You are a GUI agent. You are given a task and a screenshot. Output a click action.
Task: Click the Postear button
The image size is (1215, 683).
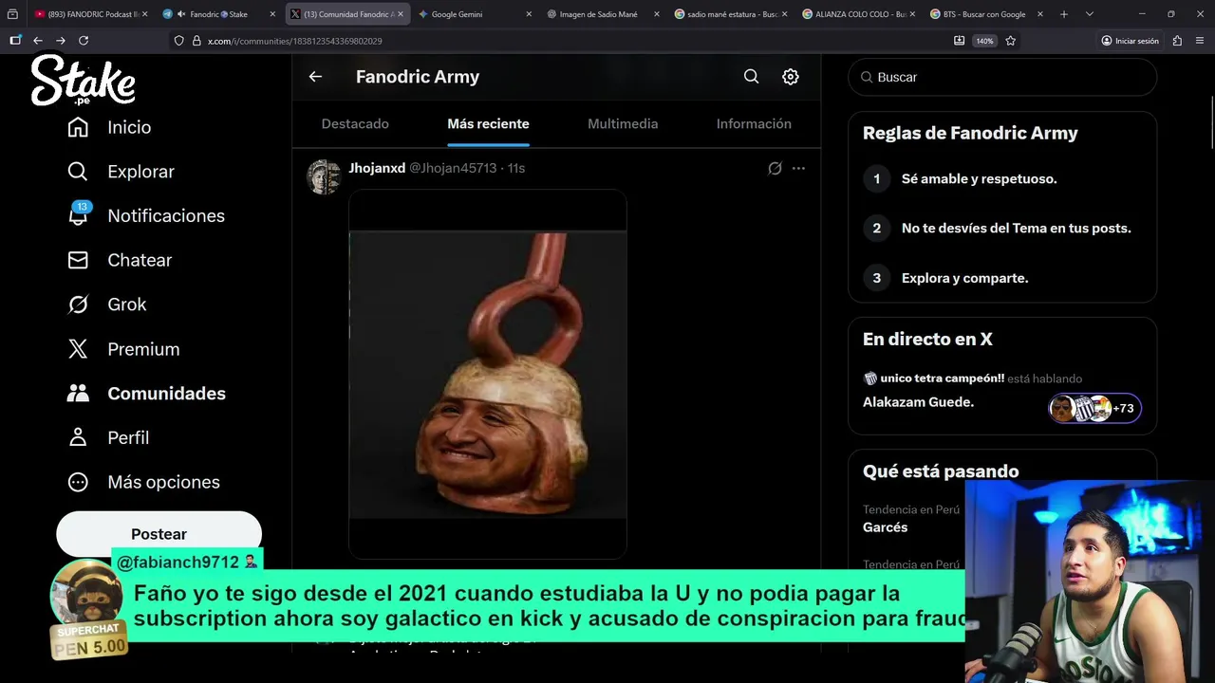pyautogui.click(x=159, y=534)
